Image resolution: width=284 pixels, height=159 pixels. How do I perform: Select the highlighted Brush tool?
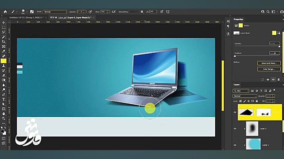[3, 61]
